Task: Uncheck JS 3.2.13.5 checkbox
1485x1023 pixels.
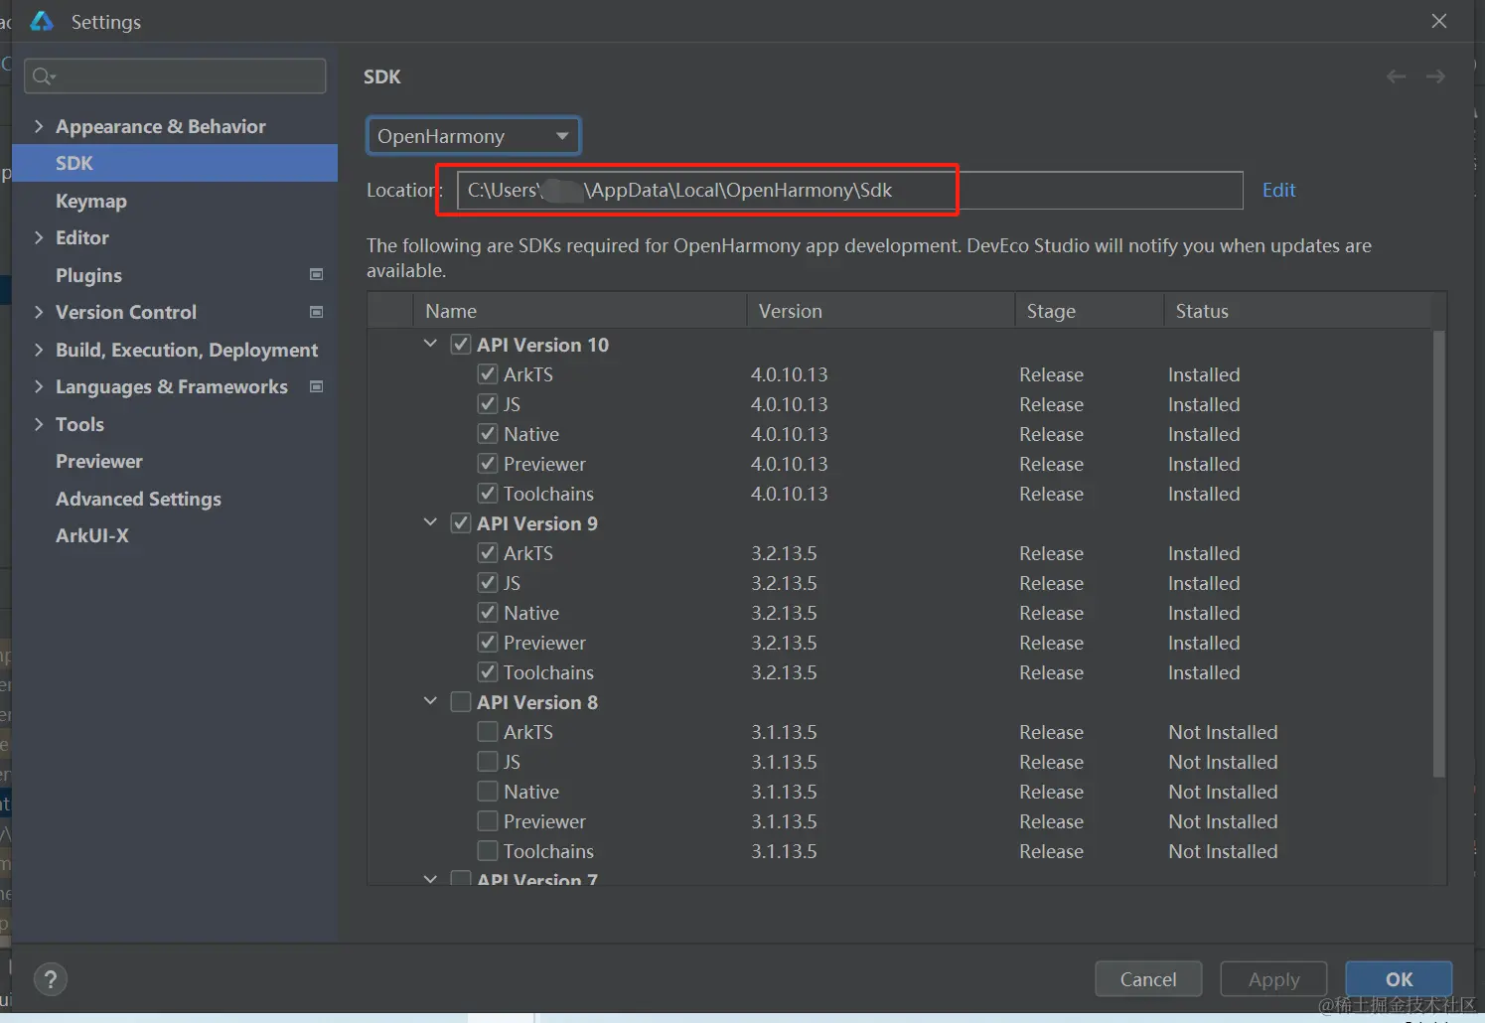Action: (488, 583)
